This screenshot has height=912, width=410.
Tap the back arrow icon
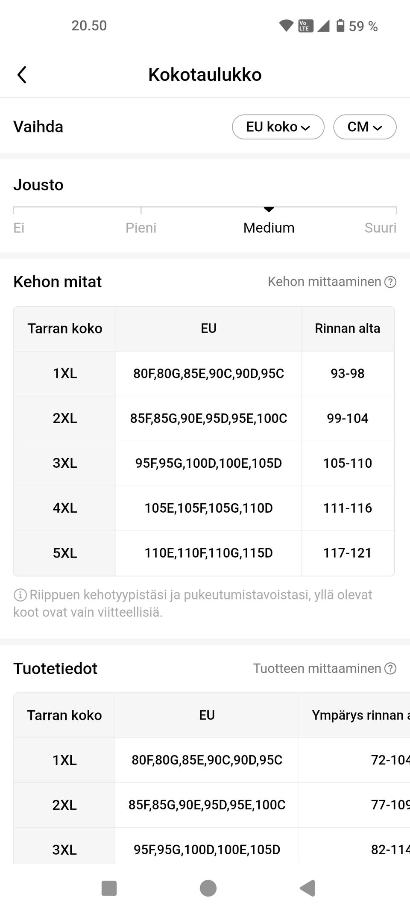click(x=22, y=75)
